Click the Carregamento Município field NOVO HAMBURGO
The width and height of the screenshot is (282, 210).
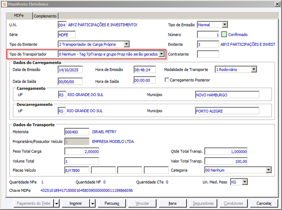[x=227, y=95]
